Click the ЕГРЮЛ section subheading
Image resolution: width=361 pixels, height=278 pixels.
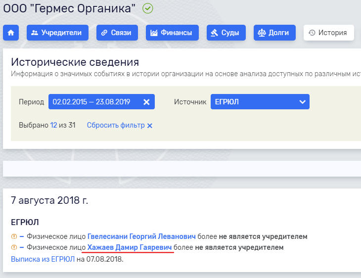pyautogui.click(x=25, y=222)
